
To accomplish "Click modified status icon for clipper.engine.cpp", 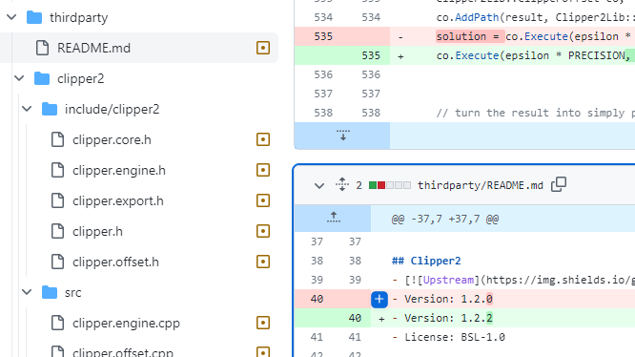I will 263,323.
